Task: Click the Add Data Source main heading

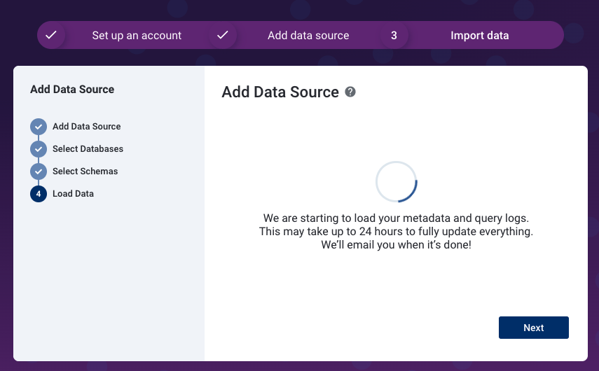Action: point(280,92)
